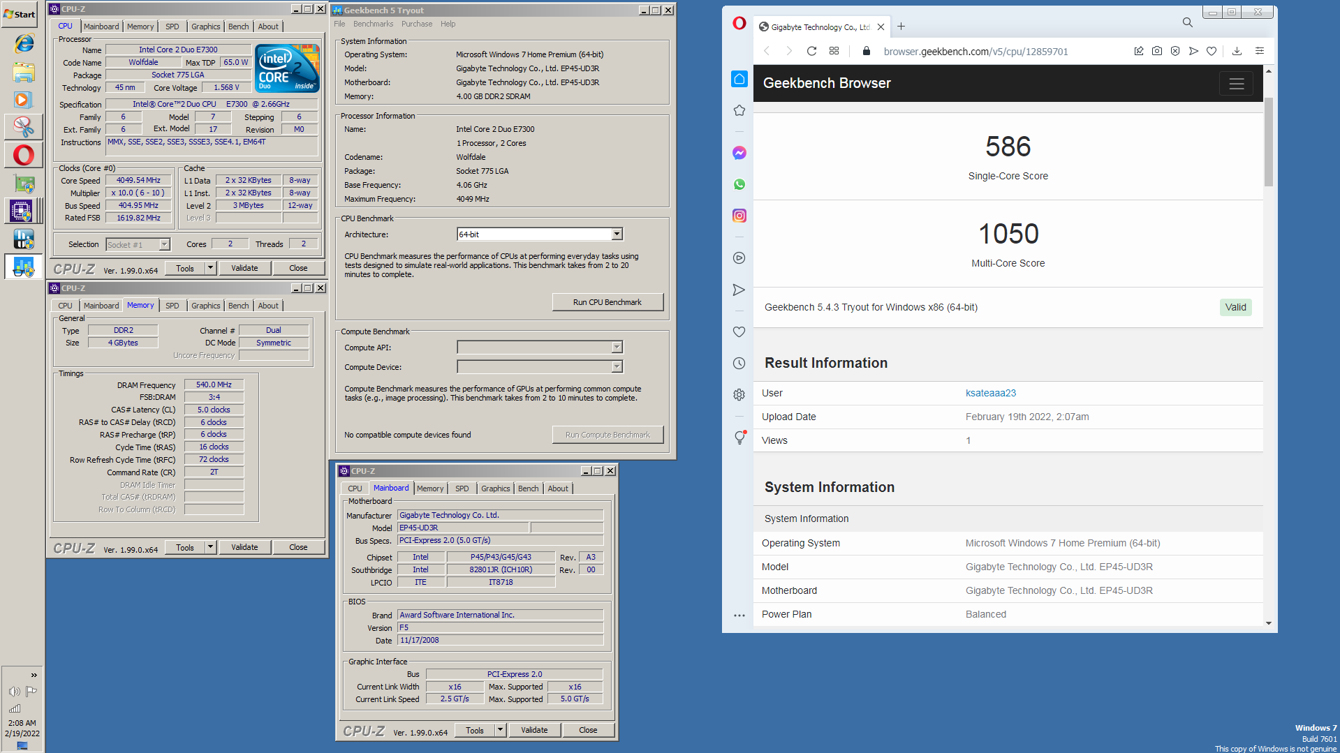Open Opera settings gear in sidebar
This screenshot has width=1340, height=753.
pyautogui.click(x=739, y=394)
